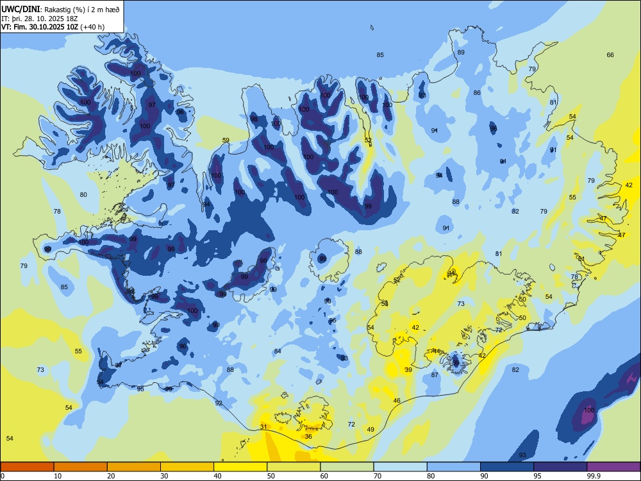Click the pale blue 70–80 legend swatch
This screenshot has height=481, width=641.
pos(401,467)
